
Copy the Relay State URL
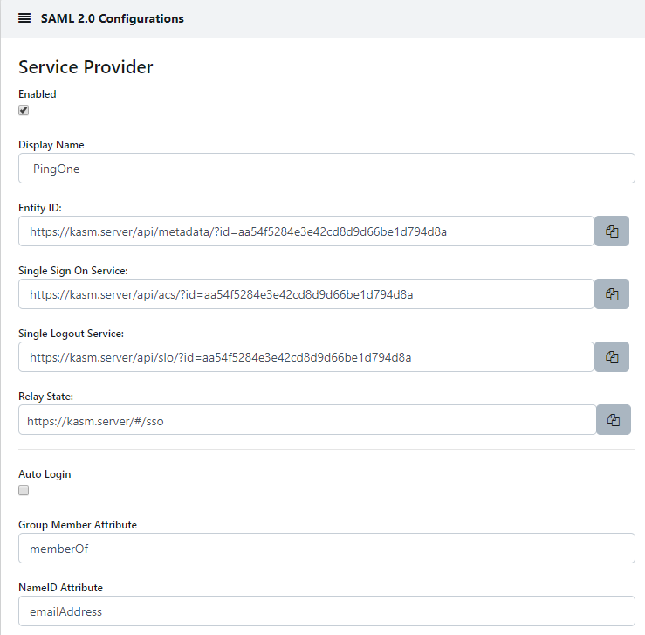tap(613, 420)
